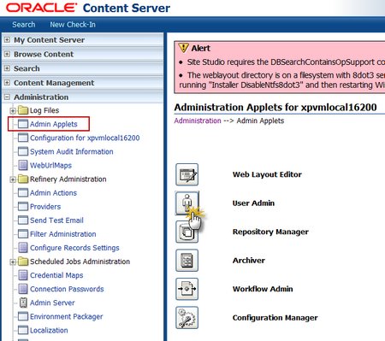Click the System Audit Information window icon
The image size is (385, 341).
[x=23, y=151]
